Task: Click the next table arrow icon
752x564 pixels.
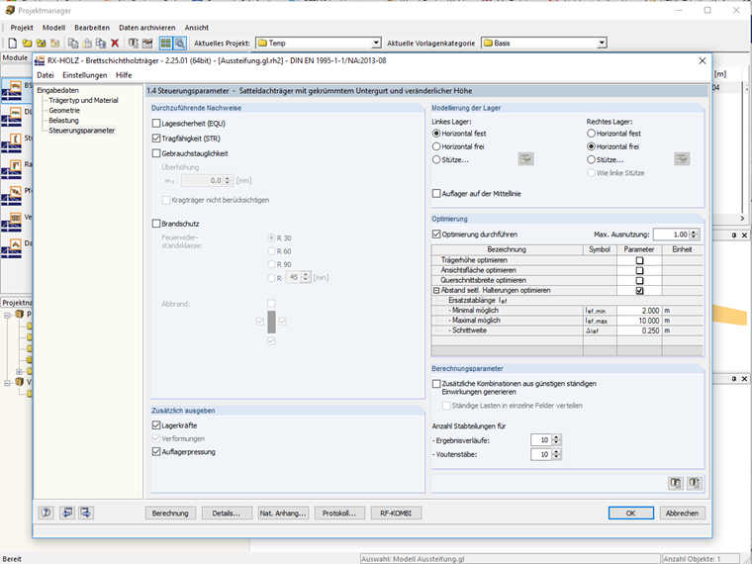Action: [86, 513]
